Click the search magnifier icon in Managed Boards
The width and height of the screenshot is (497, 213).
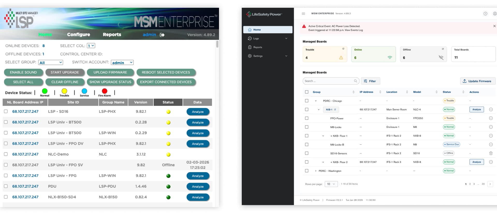pyautogui.click(x=355, y=81)
